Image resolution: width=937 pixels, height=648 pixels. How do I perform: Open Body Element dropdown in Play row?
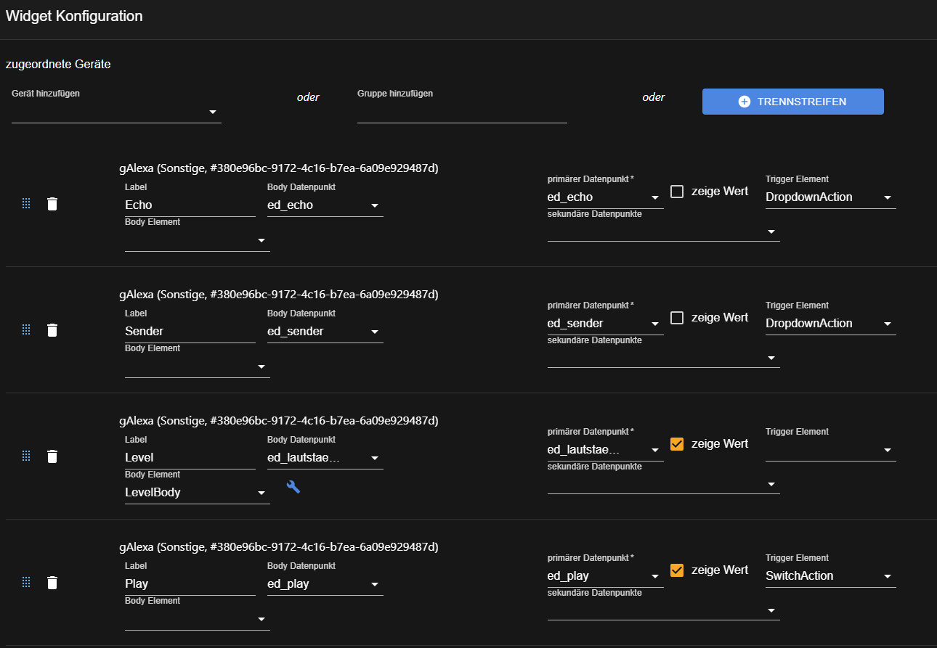click(x=198, y=619)
